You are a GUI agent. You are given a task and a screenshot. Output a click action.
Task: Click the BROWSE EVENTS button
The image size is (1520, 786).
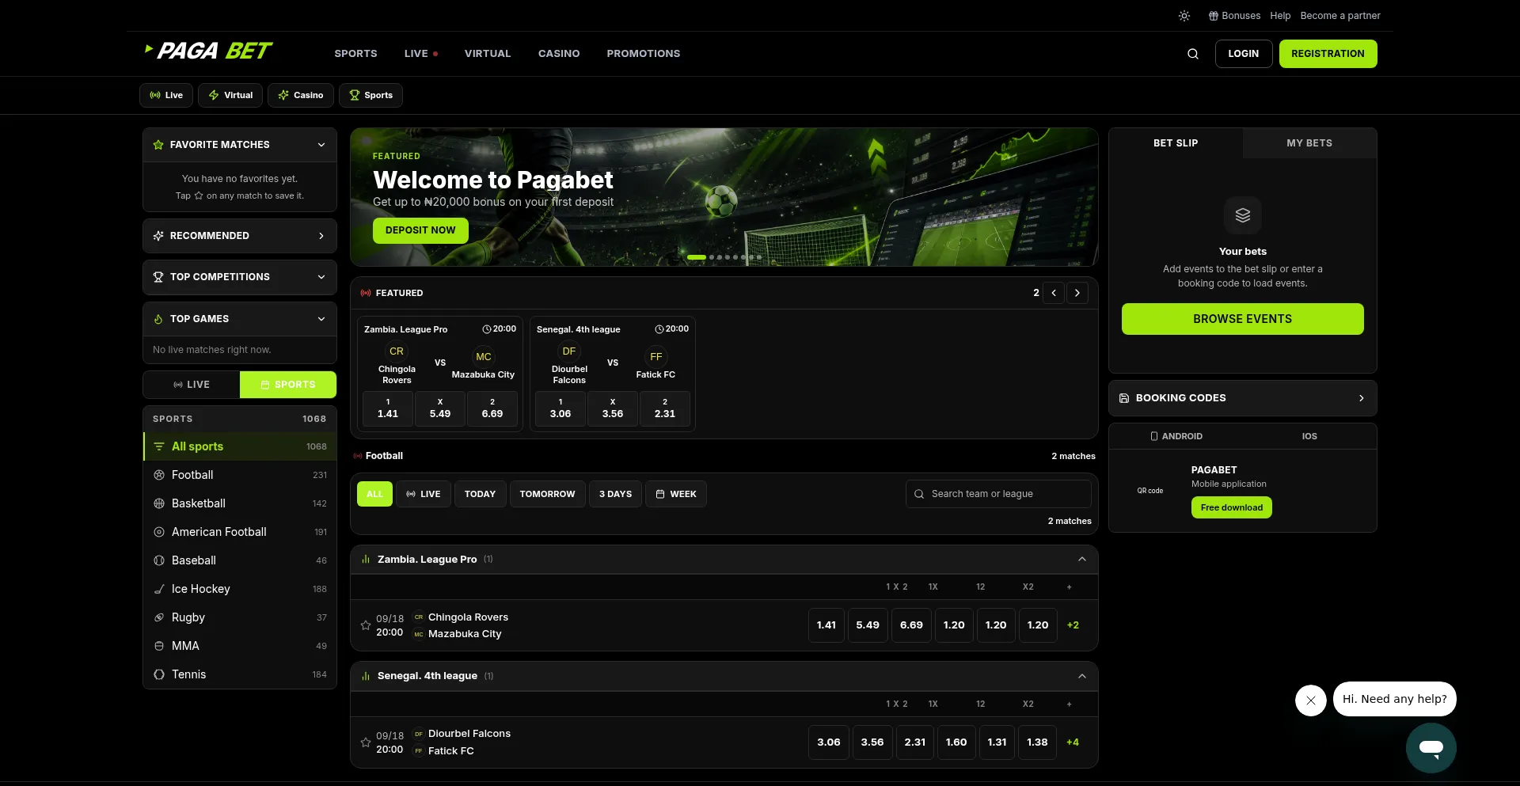pos(1243,319)
